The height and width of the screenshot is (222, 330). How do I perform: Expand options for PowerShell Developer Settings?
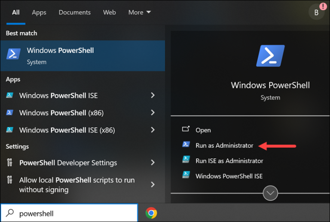[x=153, y=162]
